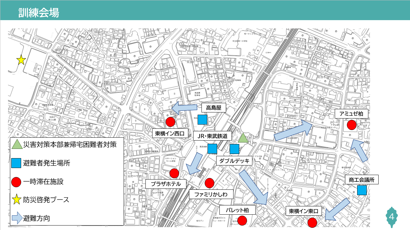Image resolution: width=410 pixels, height=230 pixels.
Task: Click the yellow star marker on the map
Action: pyautogui.click(x=21, y=60)
